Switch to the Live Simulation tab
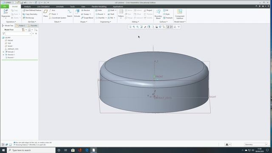 point(43,7)
